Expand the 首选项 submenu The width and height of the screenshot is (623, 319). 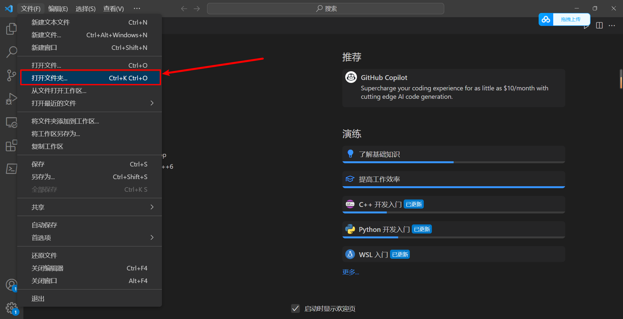tap(90, 238)
